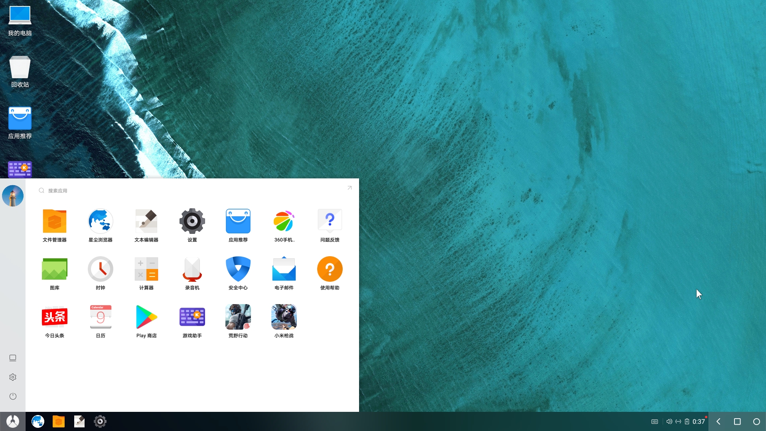Open the volume control in the system tray
Image resolution: width=766 pixels, height=431 pixels.
(669, 421)
